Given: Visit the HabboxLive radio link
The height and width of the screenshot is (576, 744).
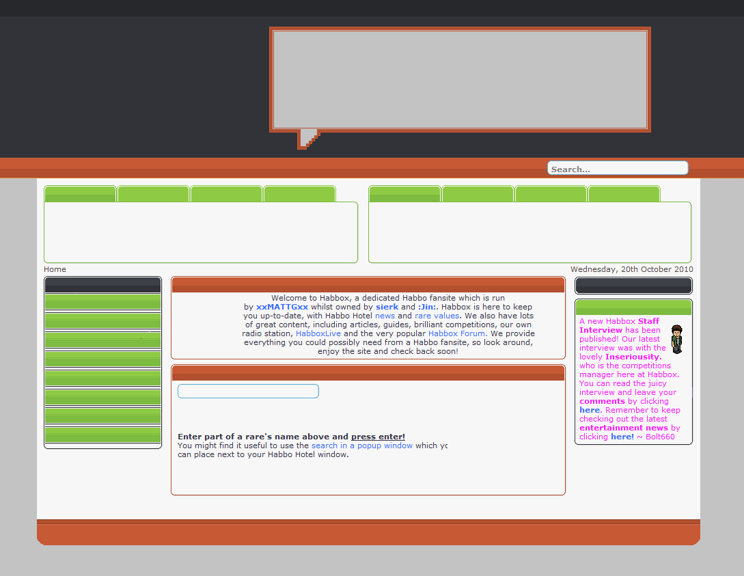Looking at the screenshot, I should click(318, 333).
